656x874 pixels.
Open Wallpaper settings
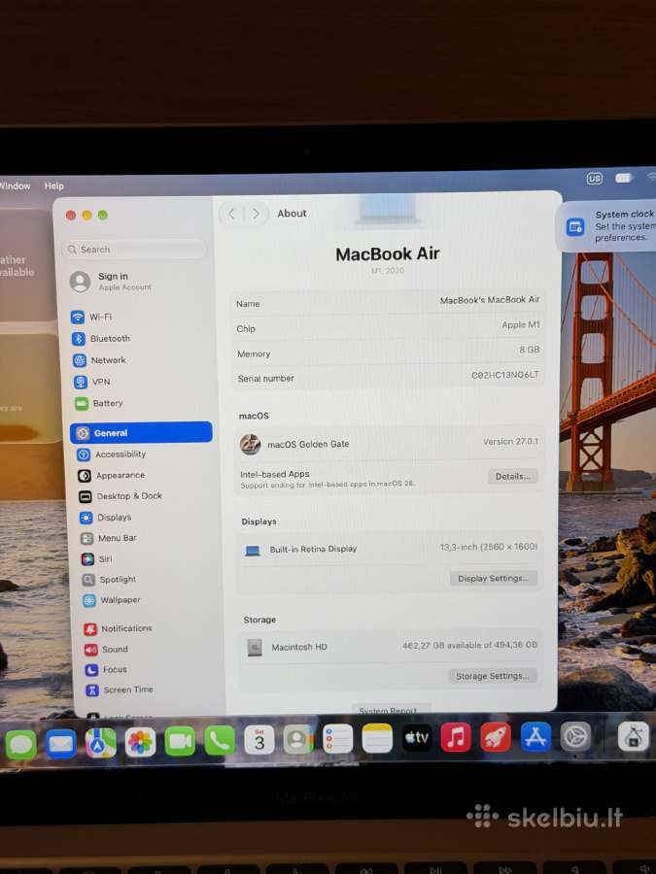[112, 600]
